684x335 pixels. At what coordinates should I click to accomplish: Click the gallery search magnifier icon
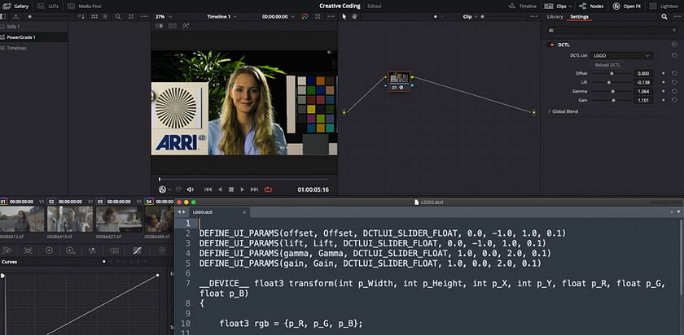pos(118,16)
